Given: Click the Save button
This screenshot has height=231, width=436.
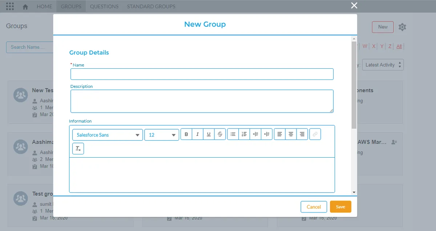Looking at the screenshot, I should tap(340, 207).
